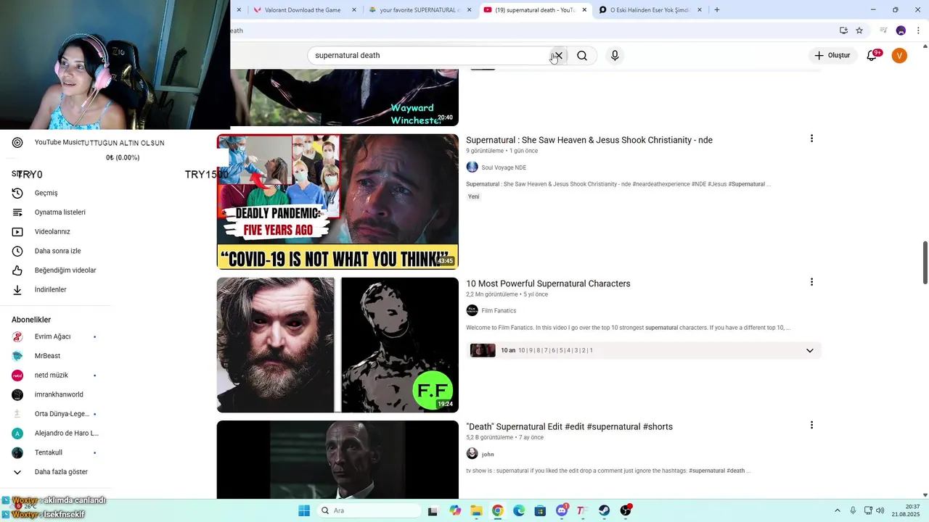Open the orange V account avatar menu
Image resolution: width=929 pixels, height=522 pixels.
click(899, 56)
